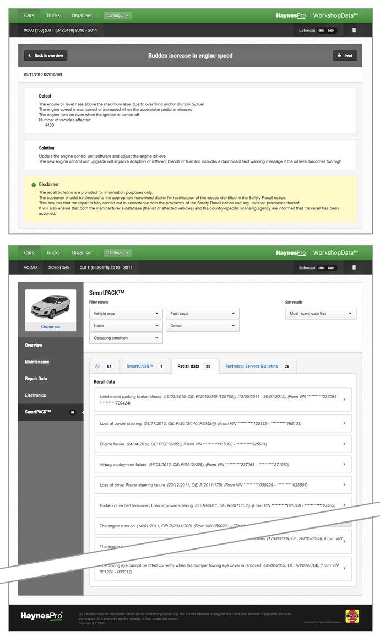Click Technical Service Bulletins count badge 38
Screen dimensions: 380x641
(x=287, y=367)
